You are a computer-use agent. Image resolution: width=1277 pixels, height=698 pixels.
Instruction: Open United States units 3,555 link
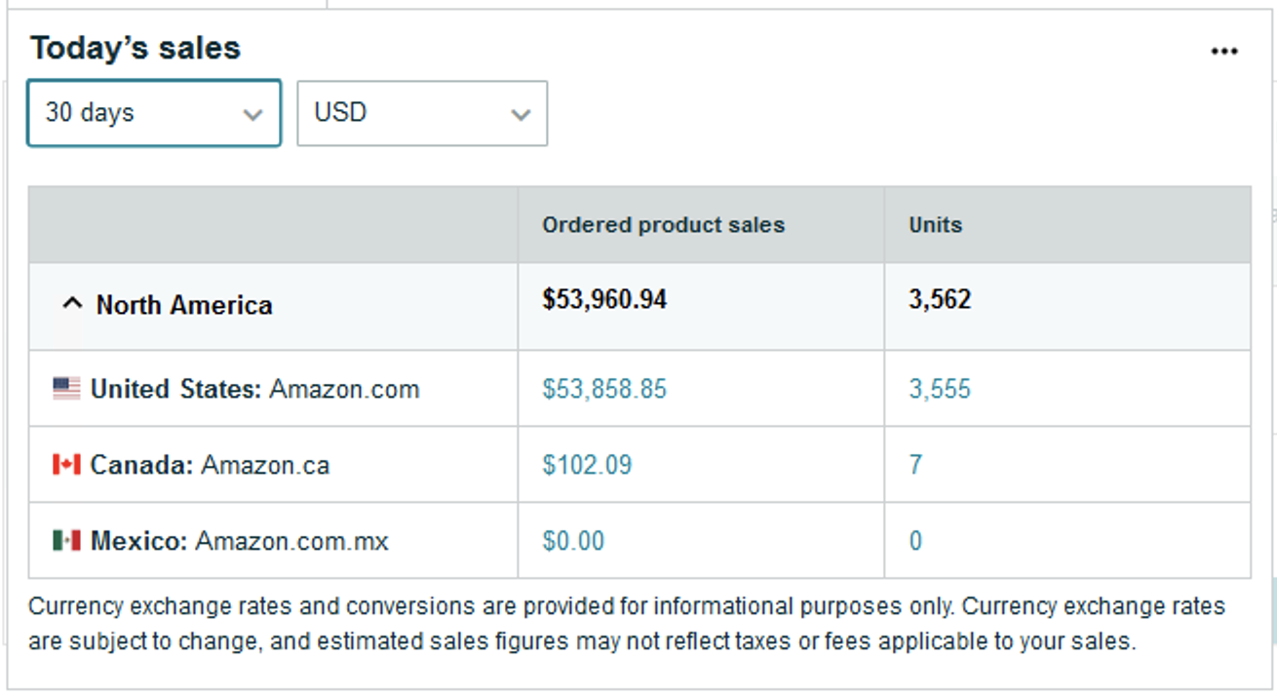940,390
